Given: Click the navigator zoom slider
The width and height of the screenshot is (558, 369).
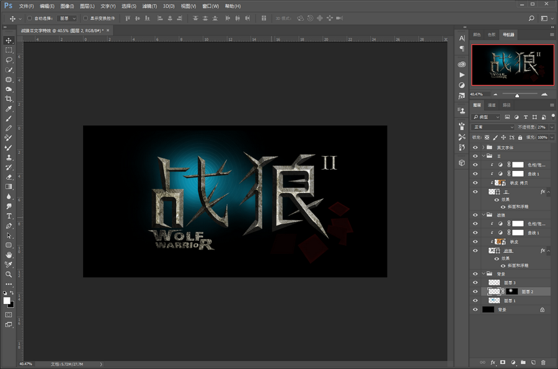Looking at the screenshot, I should click(517, 94).
